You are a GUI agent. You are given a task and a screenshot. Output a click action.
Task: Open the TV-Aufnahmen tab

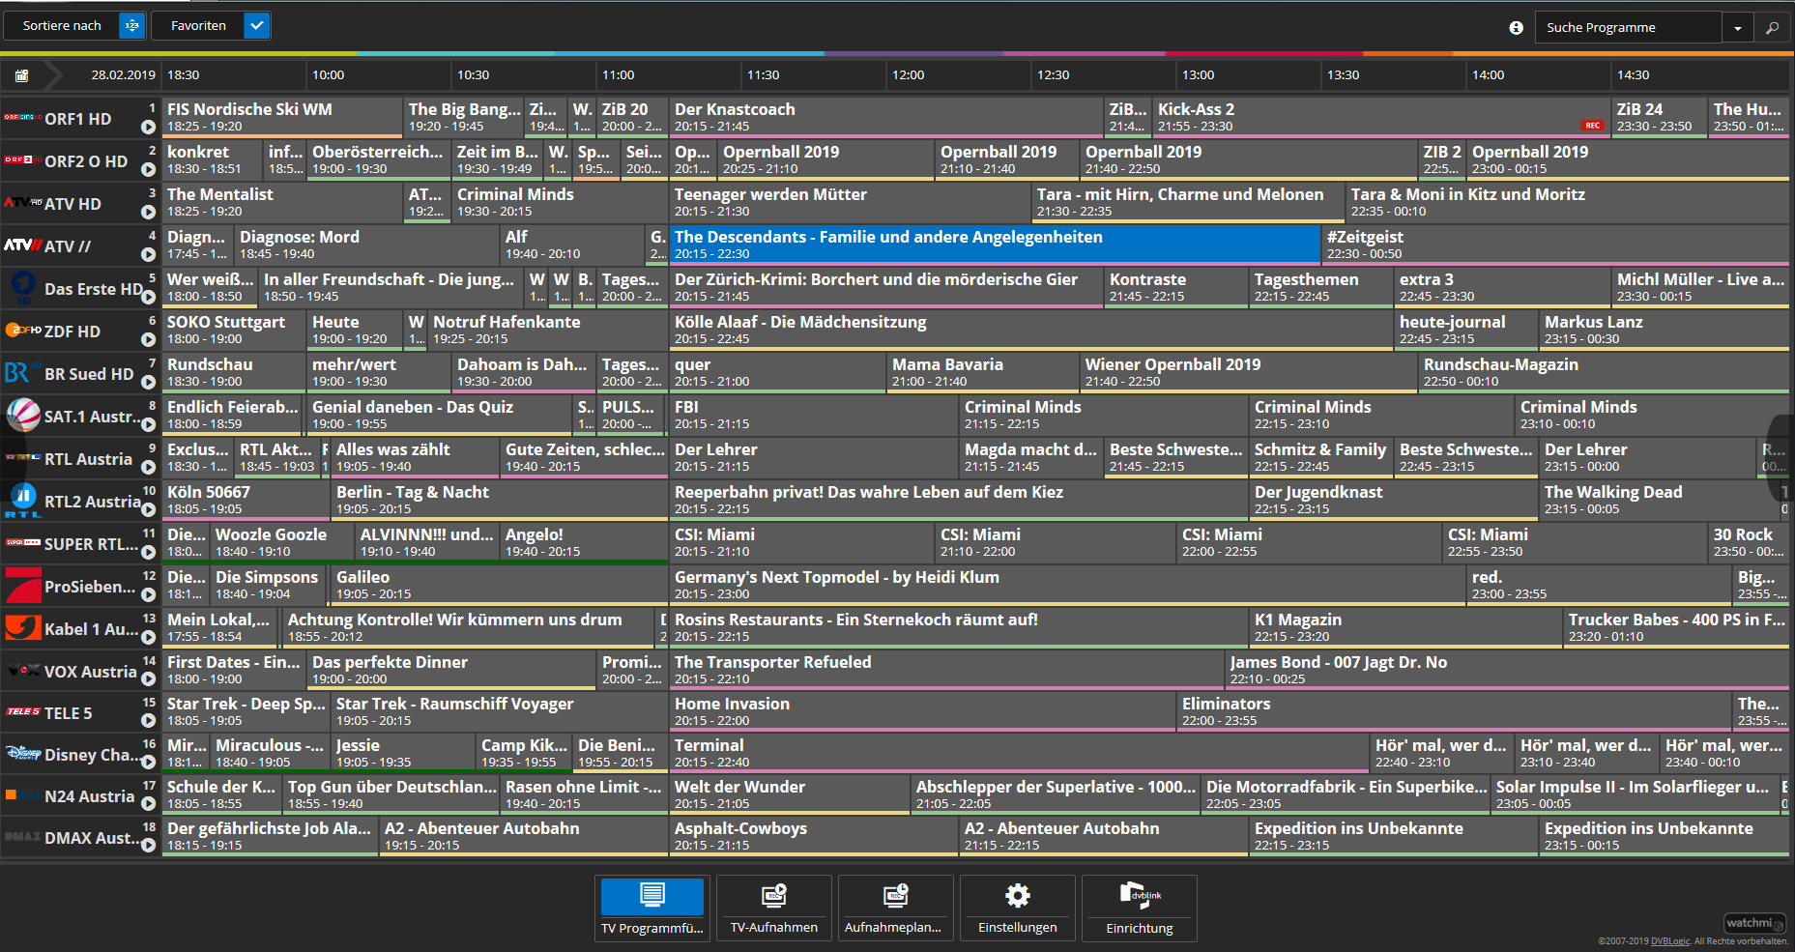point(774,909)
